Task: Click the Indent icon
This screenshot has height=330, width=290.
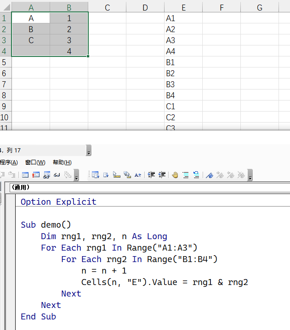Action: (x=151, y=175)
